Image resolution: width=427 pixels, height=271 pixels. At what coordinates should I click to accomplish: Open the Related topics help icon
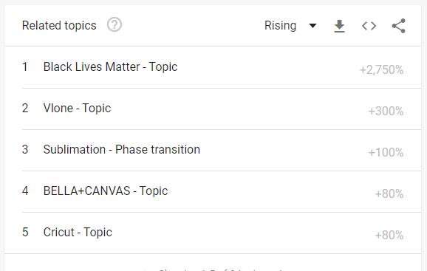tap(114, 25)
